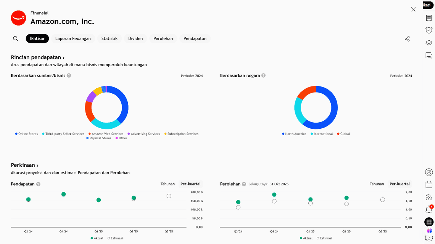The image size is (435, 244).
Task: Open the alerts clock icon in sidebar
Action: (429, 30)
